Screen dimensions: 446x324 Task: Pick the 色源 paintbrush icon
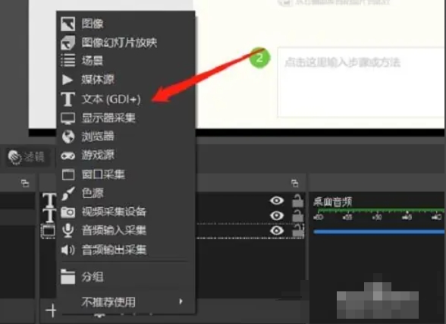[68, 193]
